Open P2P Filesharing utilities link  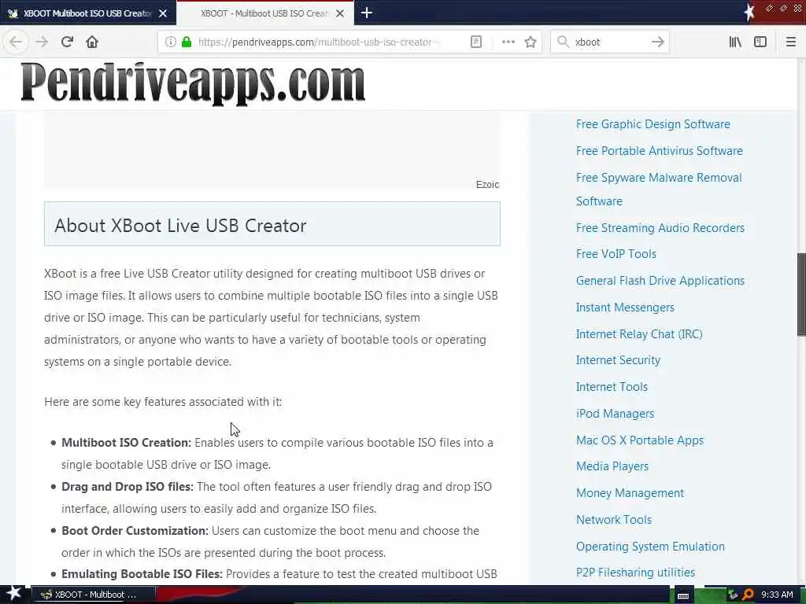point(635,573)
